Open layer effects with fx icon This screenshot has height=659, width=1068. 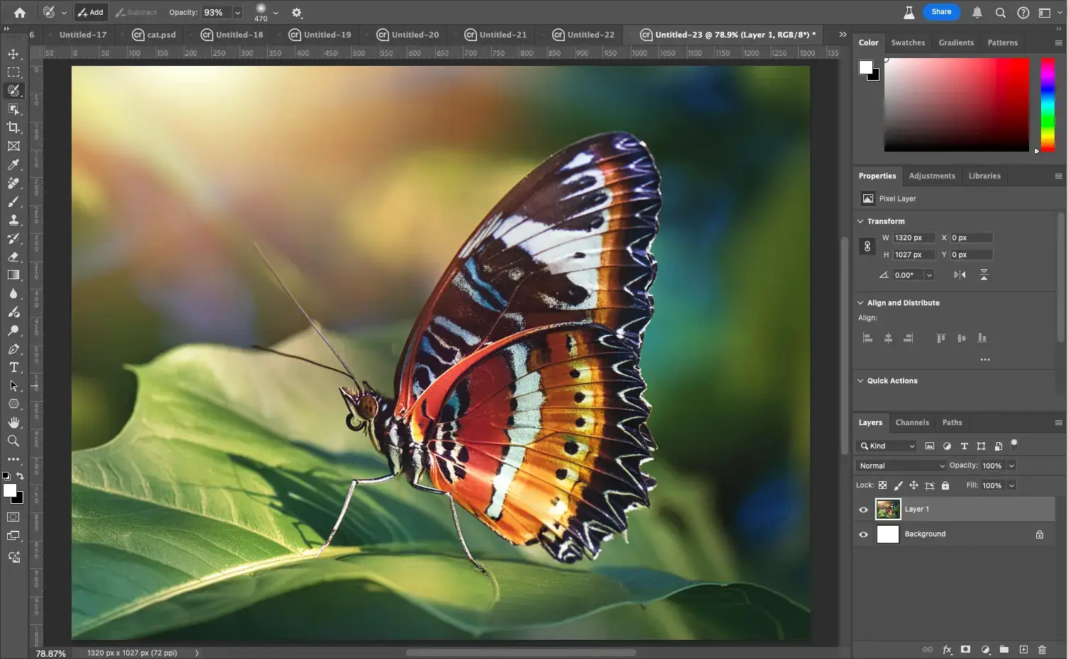pos(946,649)
